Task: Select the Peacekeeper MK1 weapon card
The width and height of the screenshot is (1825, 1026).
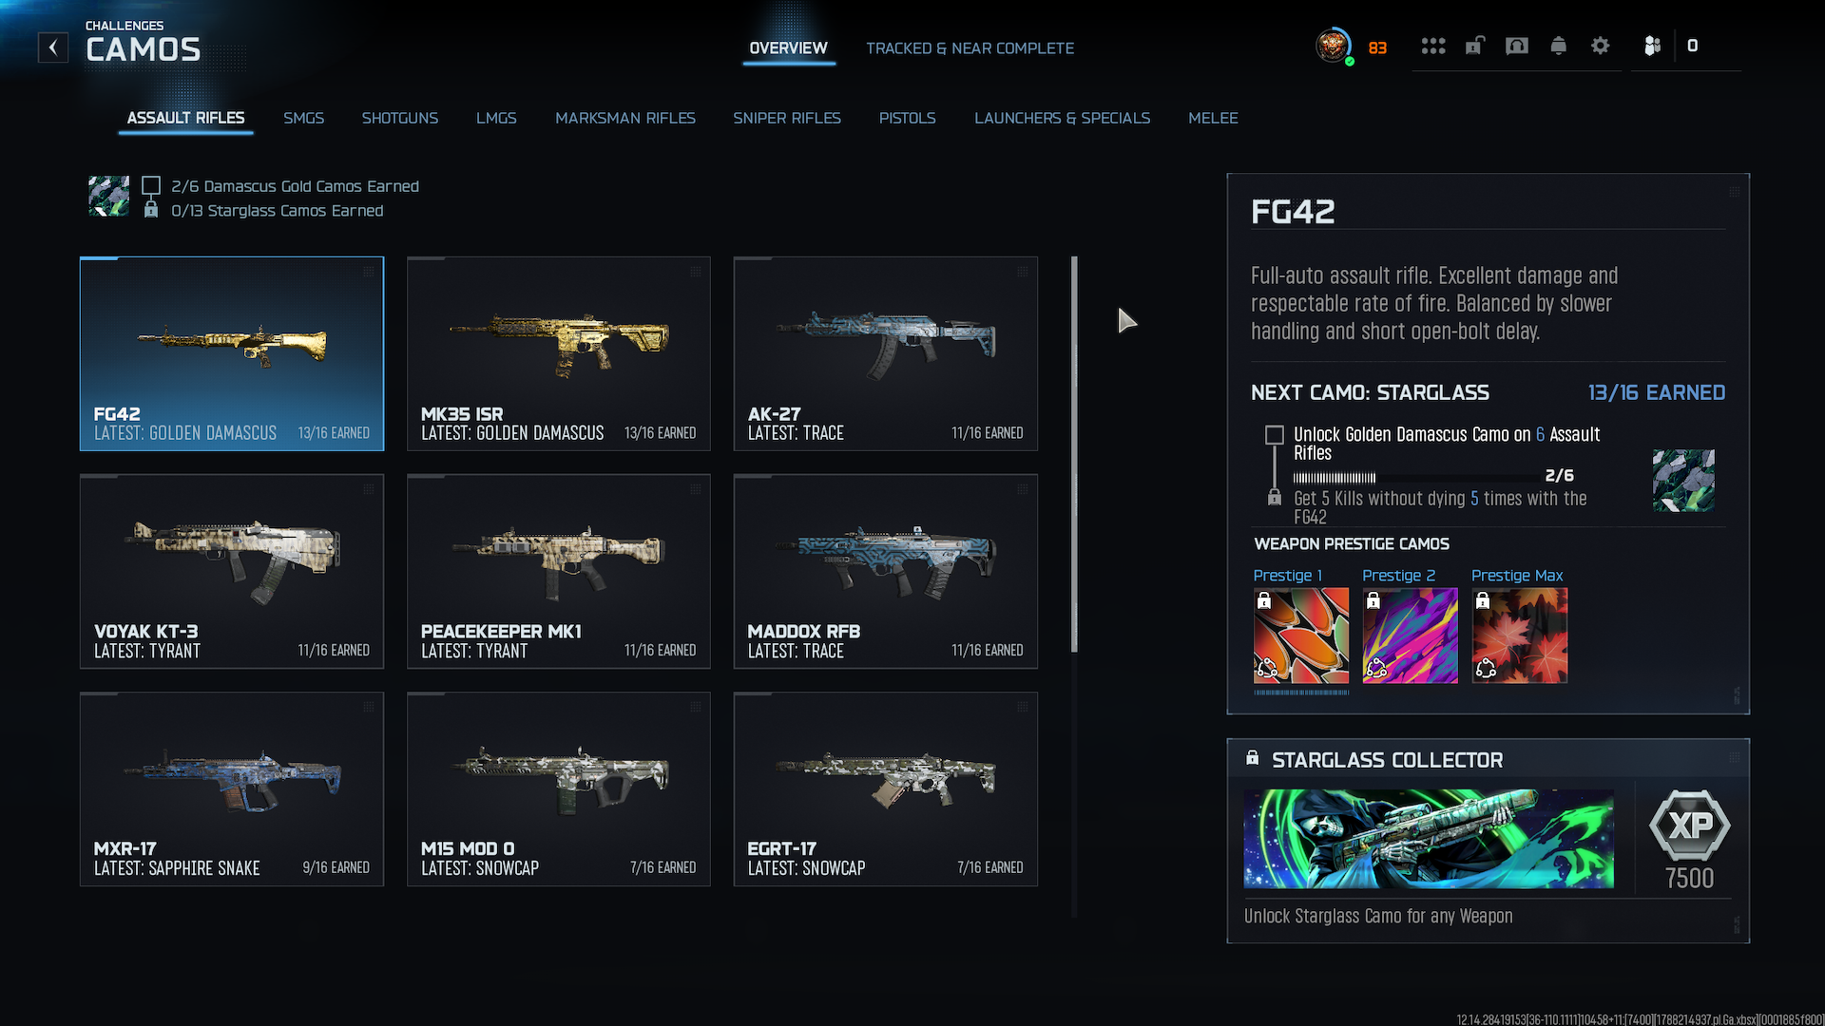Action: coord(559,571)
